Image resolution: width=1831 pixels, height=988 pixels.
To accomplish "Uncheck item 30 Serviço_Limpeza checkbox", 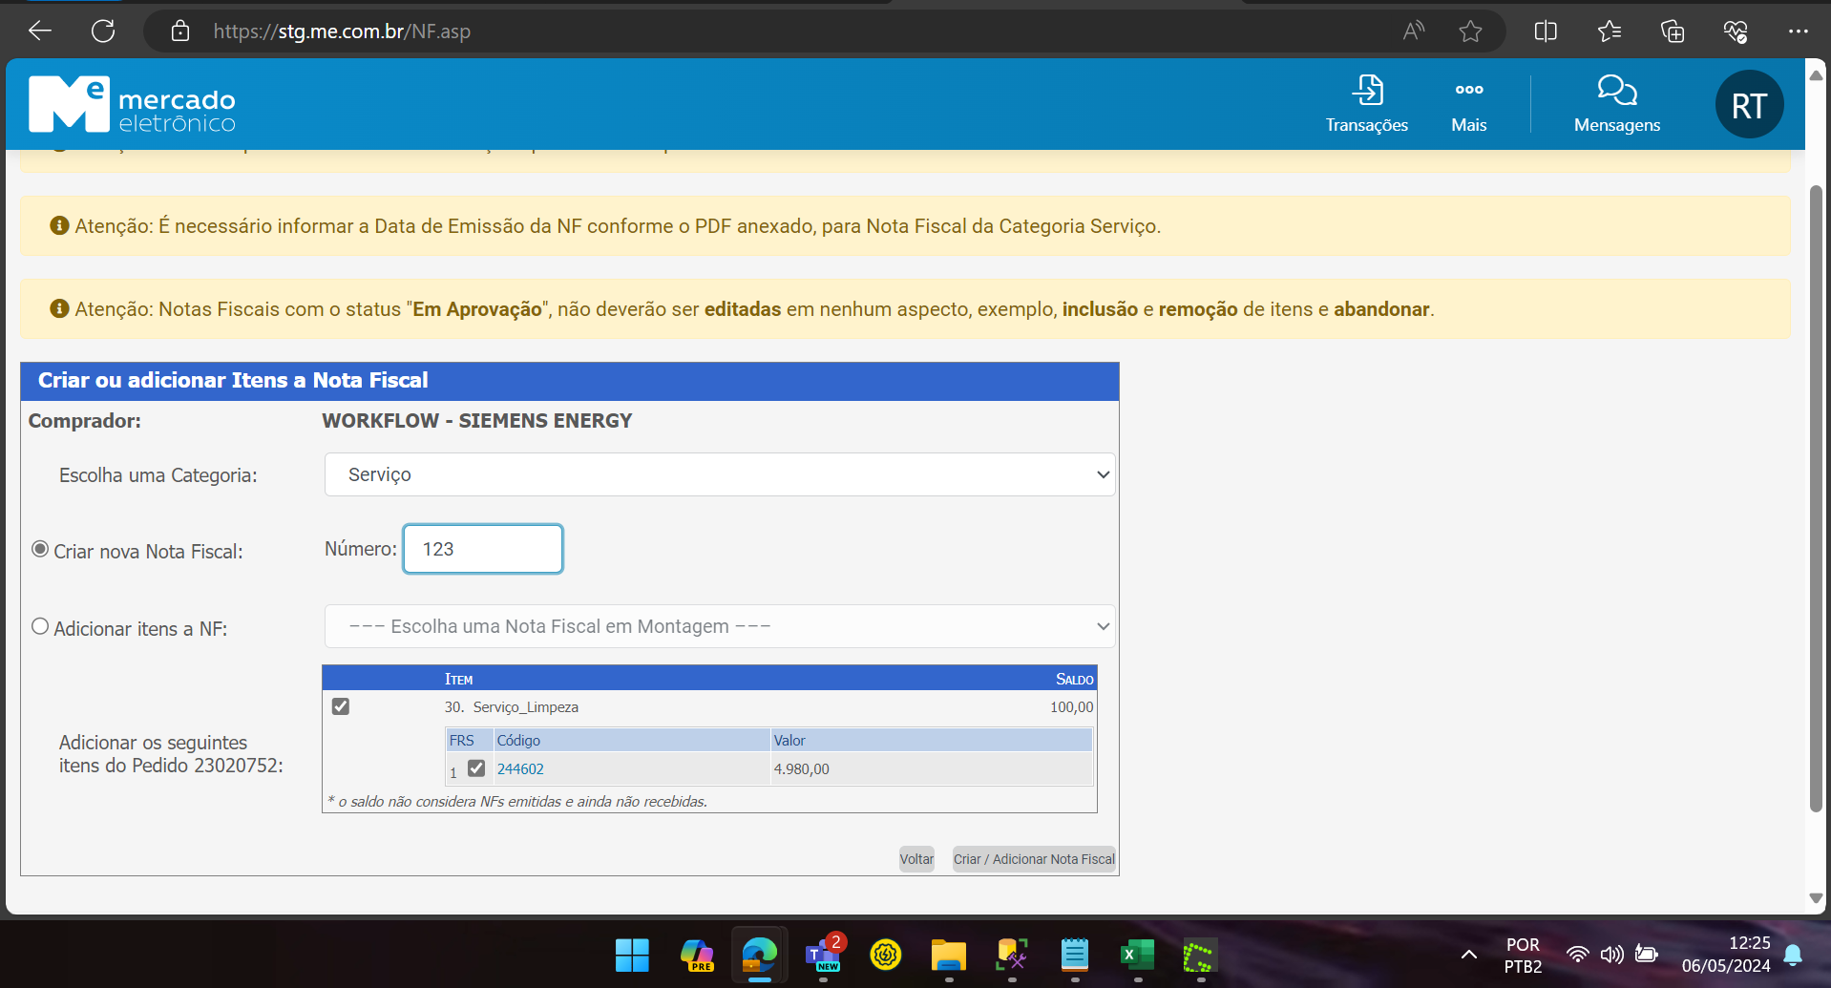I will [341, 706].
